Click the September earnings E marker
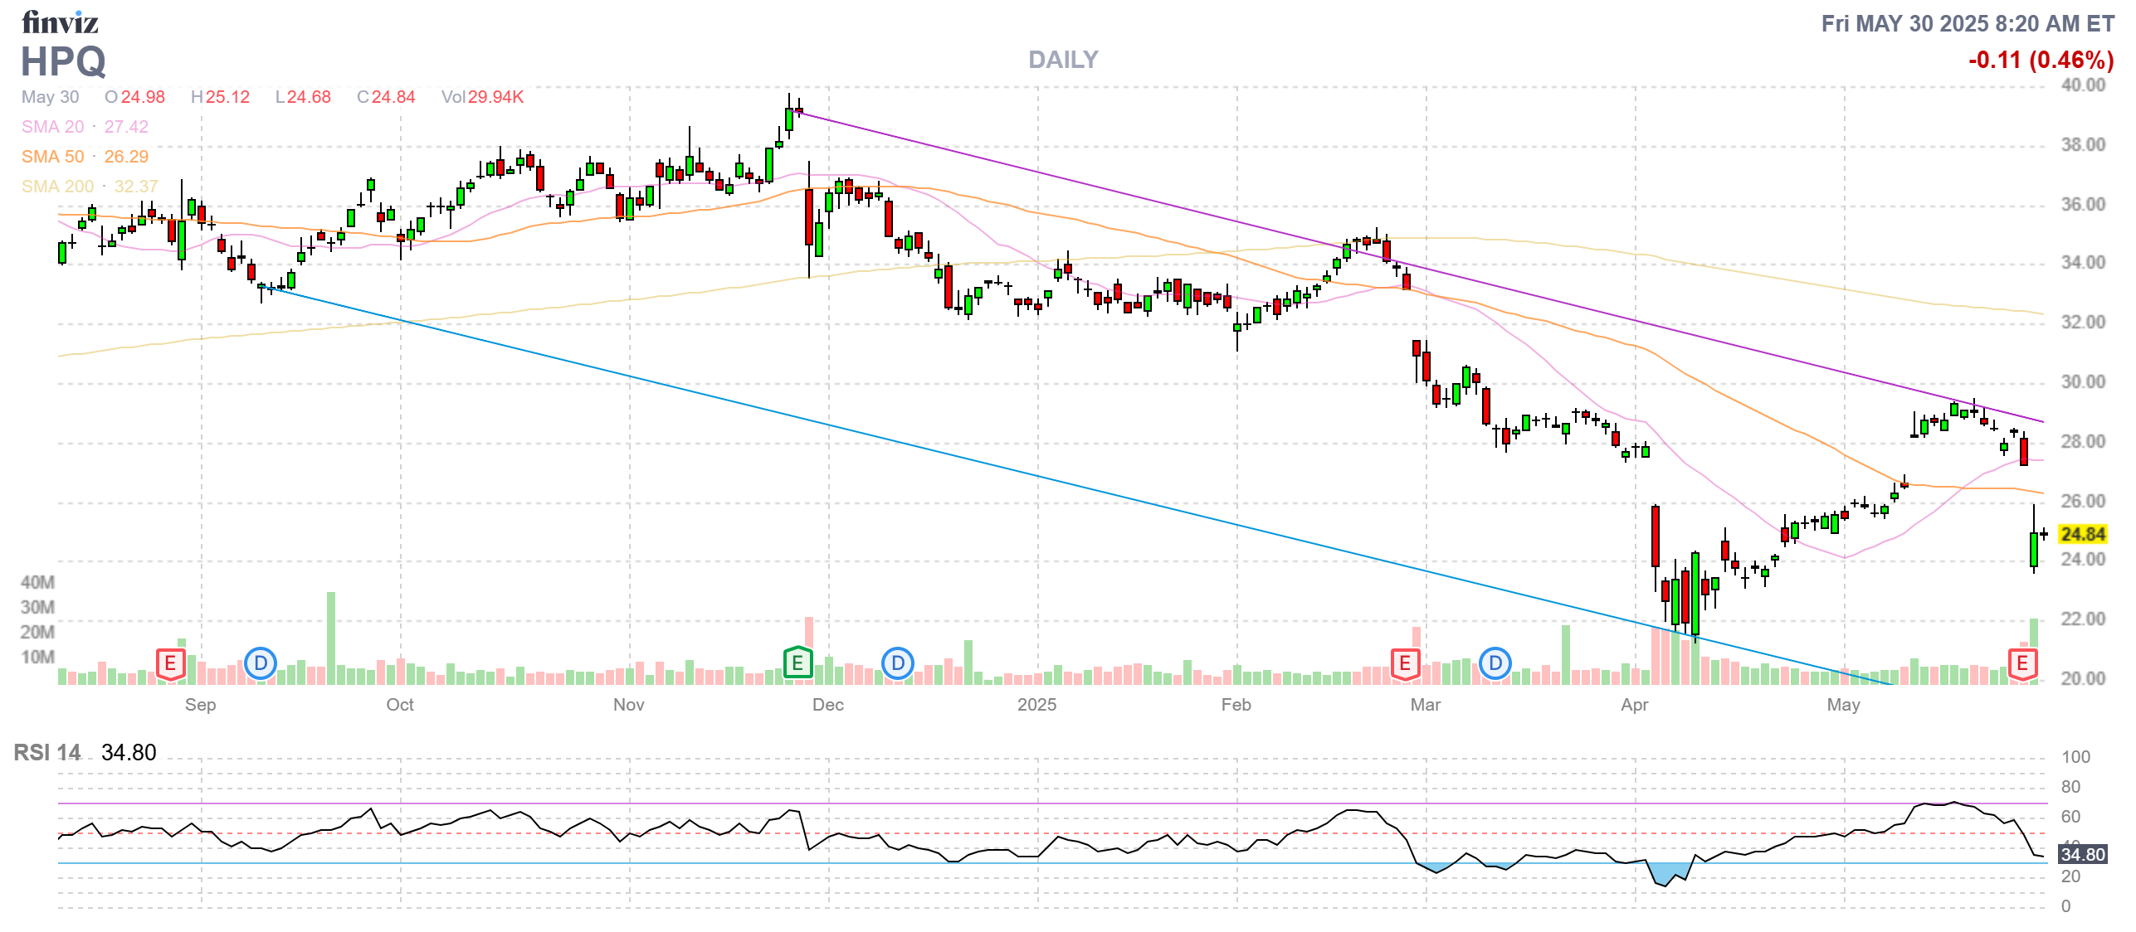Image resolution: width=2136 pixels, height=932 pixels. [170, 663]
